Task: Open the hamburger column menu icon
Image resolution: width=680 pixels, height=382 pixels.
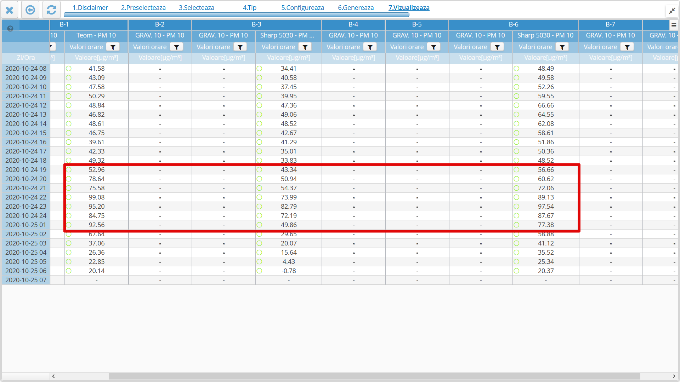Action: click(x=674, y=25)
